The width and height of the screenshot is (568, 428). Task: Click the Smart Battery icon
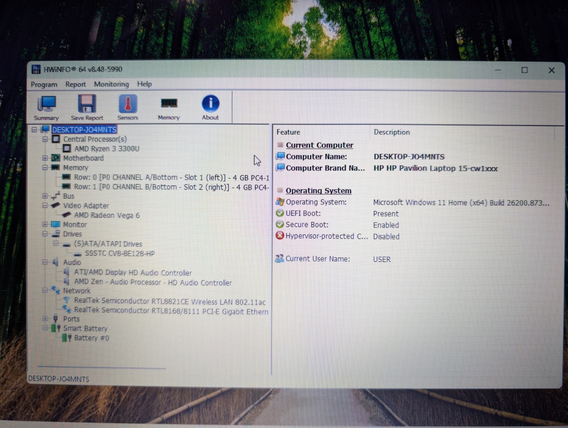(56, 328)
